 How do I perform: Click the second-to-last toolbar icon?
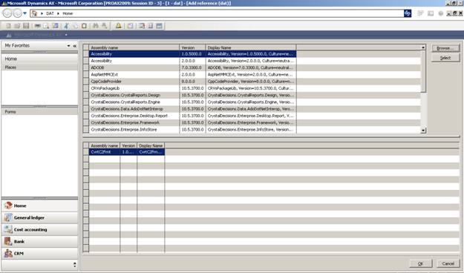[x=150, y=26]
